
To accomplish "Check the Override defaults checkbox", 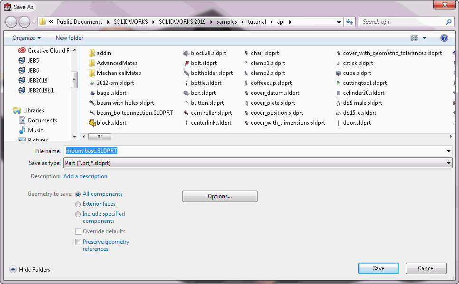I will click(78, 232).
